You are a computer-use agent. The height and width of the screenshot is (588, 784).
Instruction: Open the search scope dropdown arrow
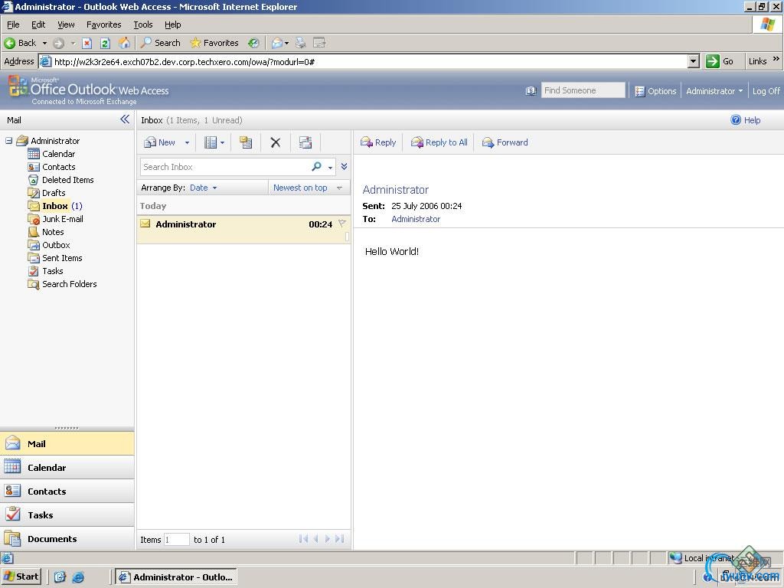click(x=331, y=168)
